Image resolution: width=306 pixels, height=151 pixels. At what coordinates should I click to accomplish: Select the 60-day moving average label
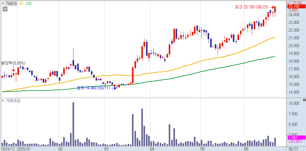[x=21, y=3]
